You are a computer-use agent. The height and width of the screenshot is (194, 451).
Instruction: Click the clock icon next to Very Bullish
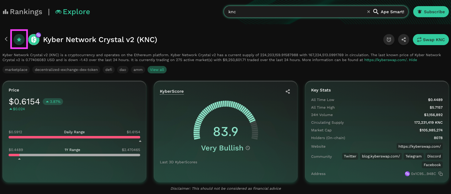pyautogui.click(x=248, y=148)
